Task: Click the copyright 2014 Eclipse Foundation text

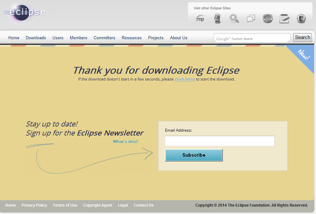Action: [x=252, y=205]
